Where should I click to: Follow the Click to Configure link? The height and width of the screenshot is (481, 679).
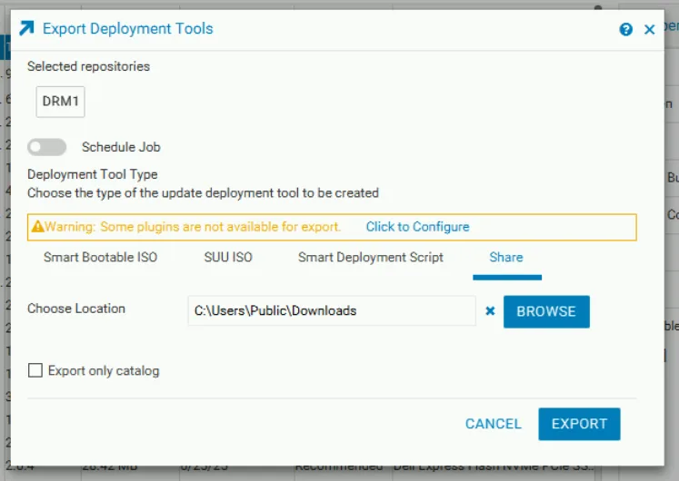click(417, 227)
